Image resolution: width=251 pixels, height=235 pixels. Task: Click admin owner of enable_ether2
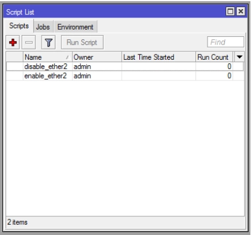pos(82,76)
